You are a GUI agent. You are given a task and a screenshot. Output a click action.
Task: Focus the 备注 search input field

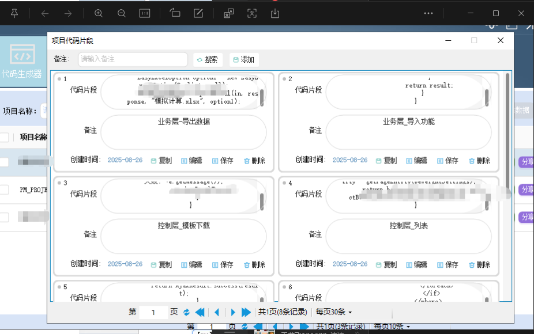[x=133, y=59]
